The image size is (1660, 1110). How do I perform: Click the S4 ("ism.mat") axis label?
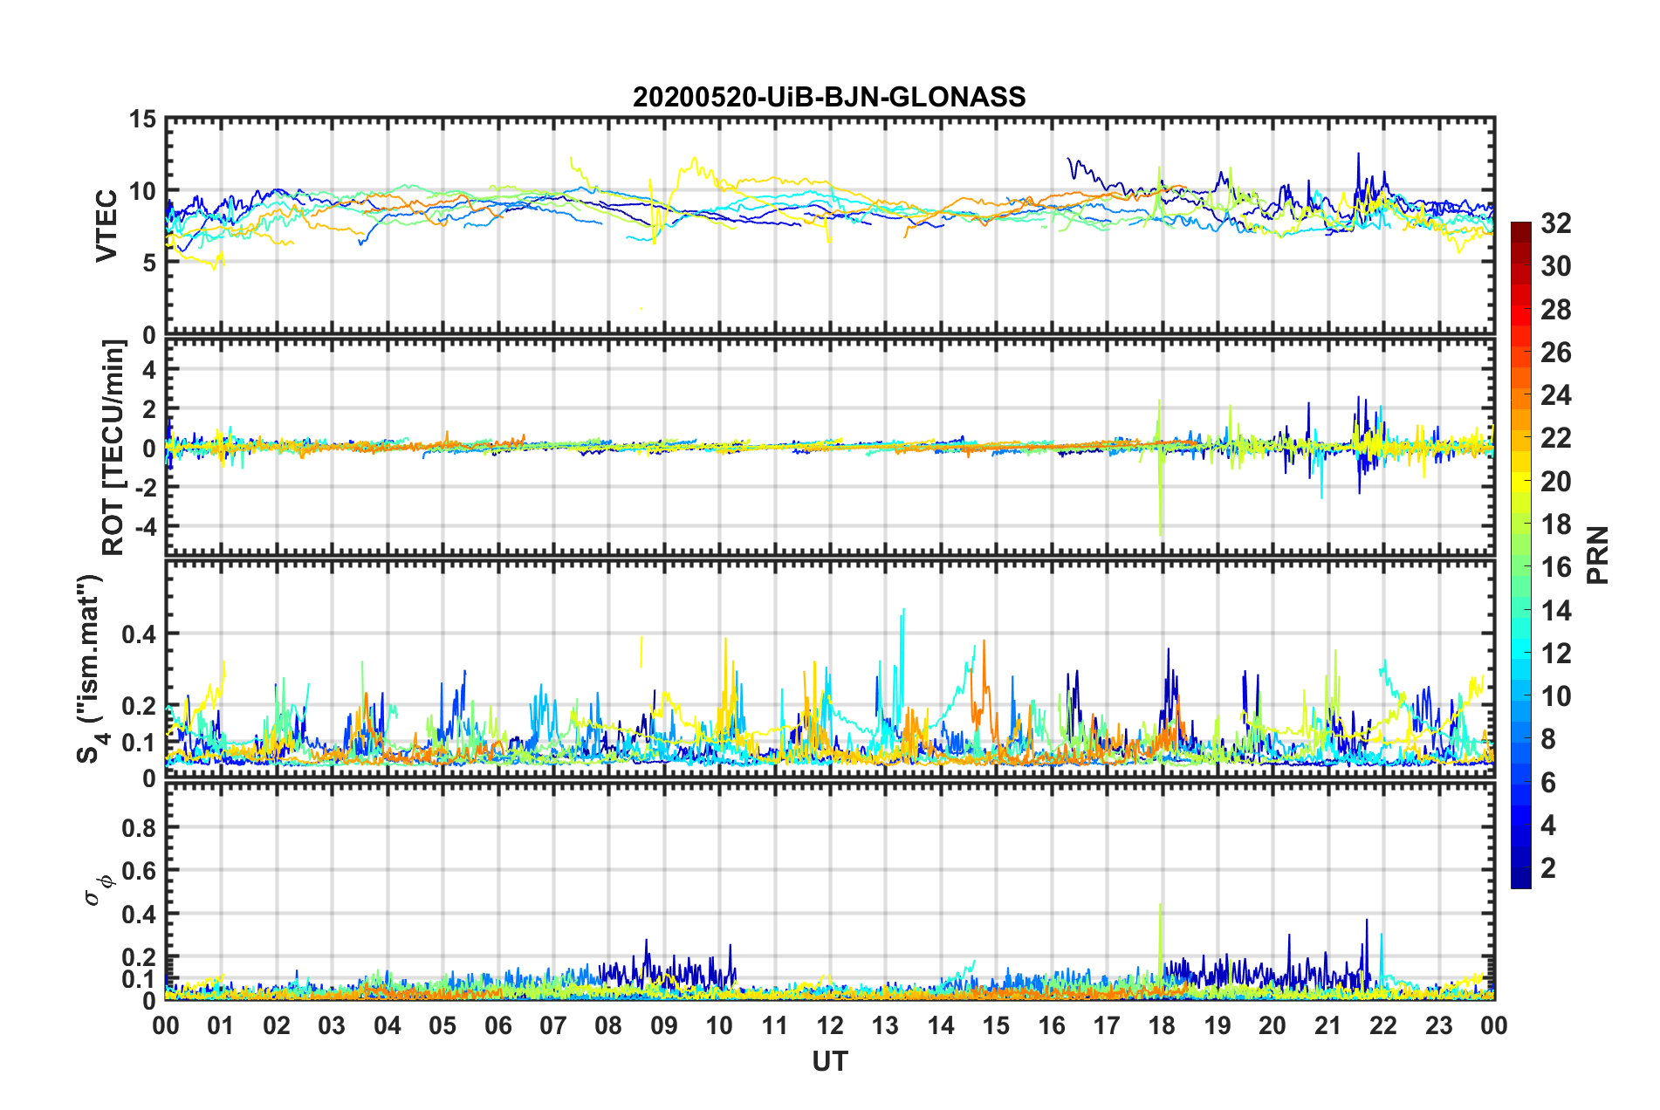[x=91, y=668]
